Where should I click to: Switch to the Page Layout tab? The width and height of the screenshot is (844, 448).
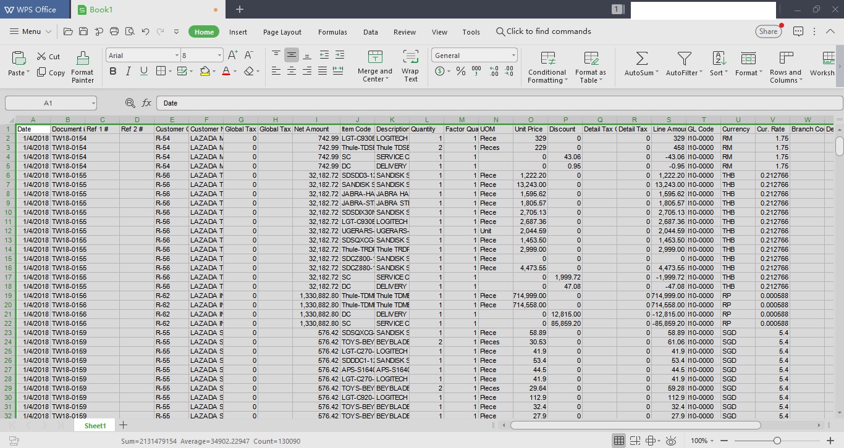[x=282, y=32]
